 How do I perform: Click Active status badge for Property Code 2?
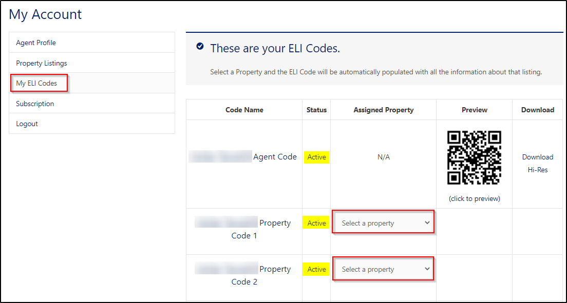coord(316,269)
